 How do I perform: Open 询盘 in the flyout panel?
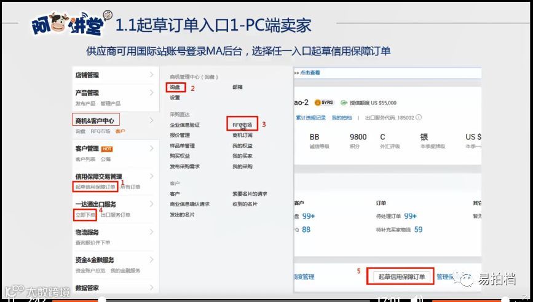coord(175,87)
